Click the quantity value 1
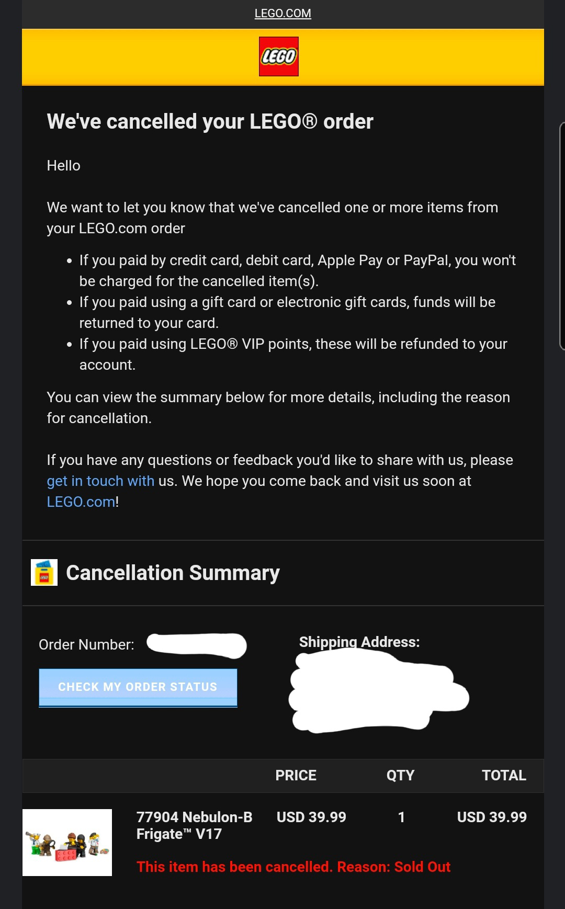The image size is (565, 909). 401,817
